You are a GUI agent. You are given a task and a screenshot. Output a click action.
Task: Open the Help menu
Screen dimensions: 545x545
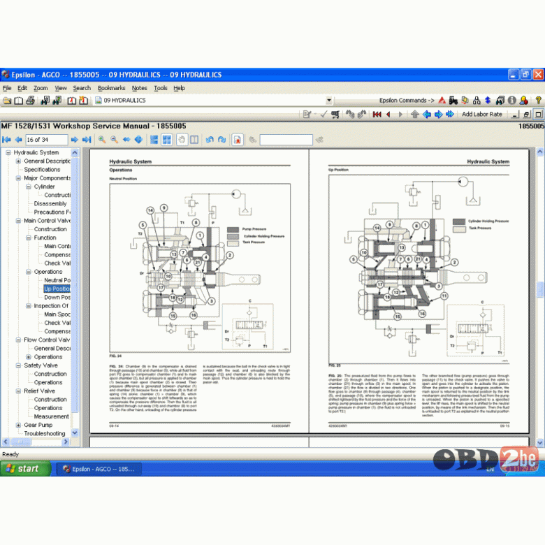(179, 88)
